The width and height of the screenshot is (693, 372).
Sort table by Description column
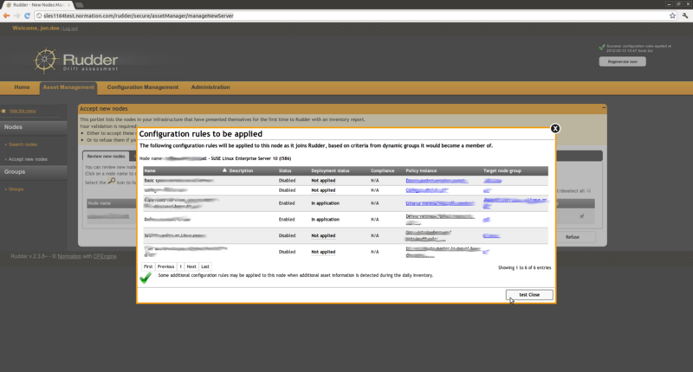[x=241, y=170]
